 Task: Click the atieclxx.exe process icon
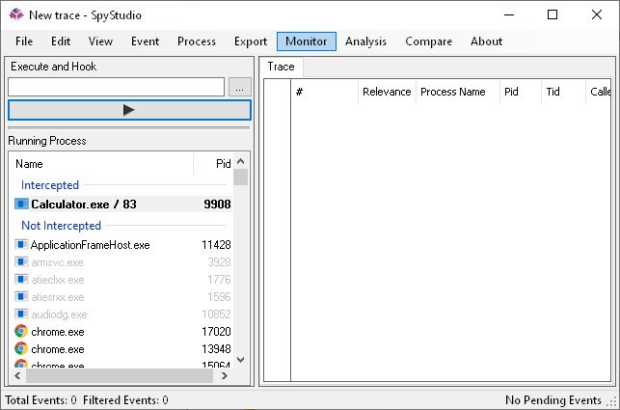pyautogui.click(x=21, y=280)
